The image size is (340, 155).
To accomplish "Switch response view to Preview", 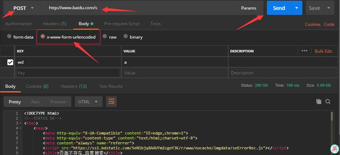I will (x=58, y=102).
